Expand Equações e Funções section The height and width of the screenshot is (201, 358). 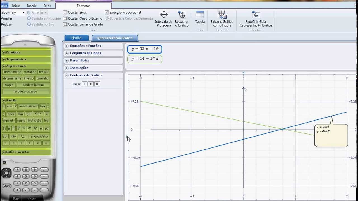point(67,46)
